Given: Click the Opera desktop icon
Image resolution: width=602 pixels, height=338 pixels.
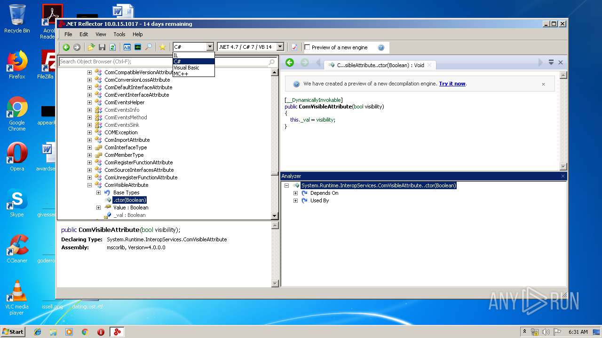Looking at the screenshot, I should pyautogui.click(x=16, y=157).
